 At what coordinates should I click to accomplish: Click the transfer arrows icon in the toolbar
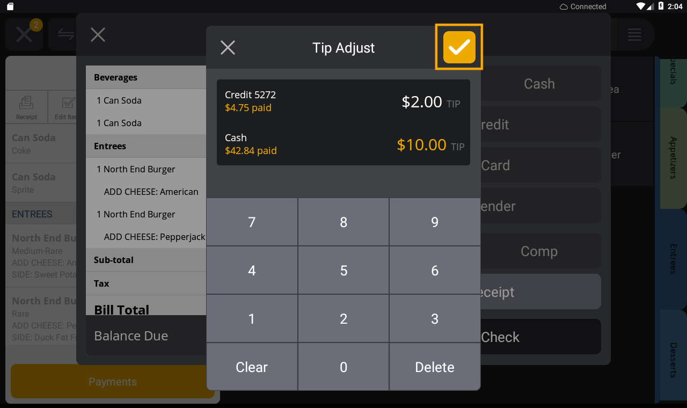65,34
